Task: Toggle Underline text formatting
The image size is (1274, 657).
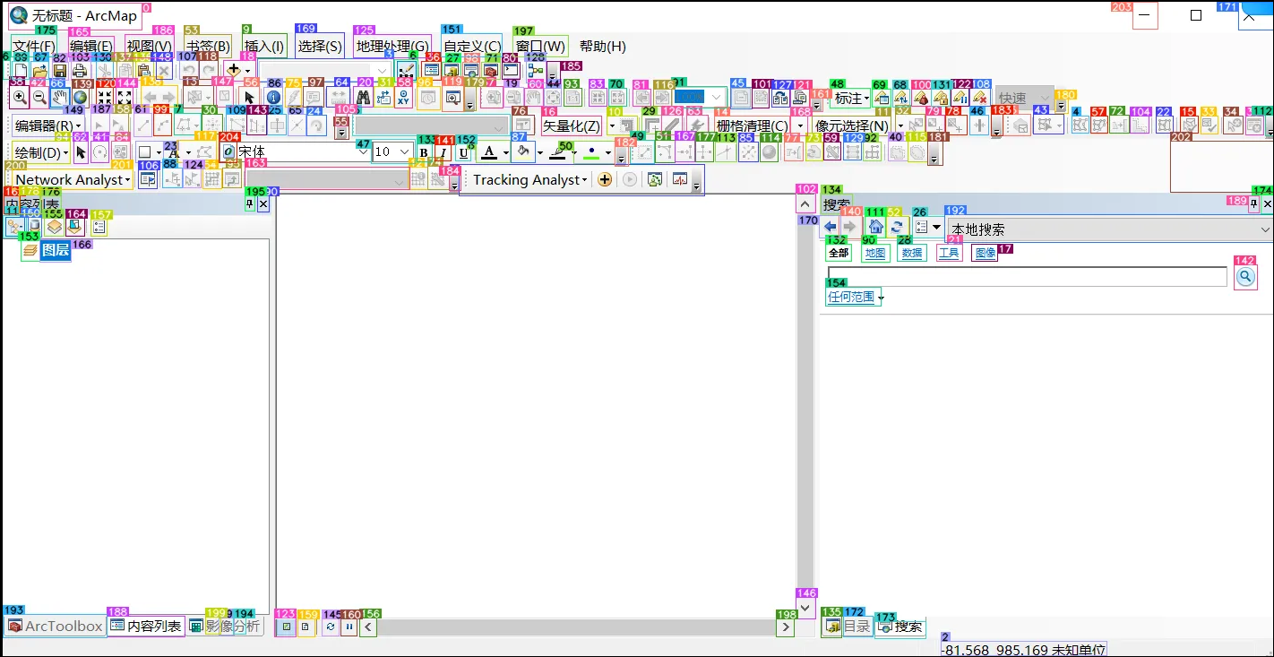Action: pos(463,153)
